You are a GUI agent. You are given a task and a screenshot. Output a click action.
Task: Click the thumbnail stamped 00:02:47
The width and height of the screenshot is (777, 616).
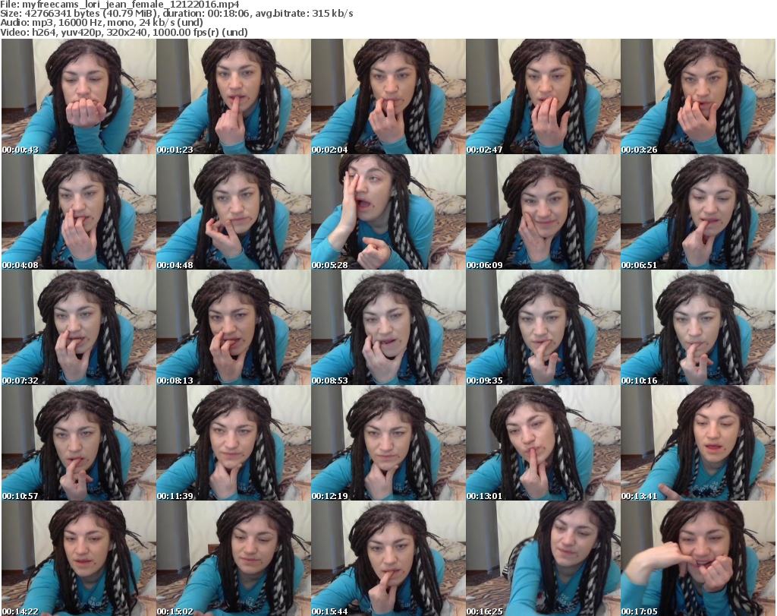click(543, 96)
